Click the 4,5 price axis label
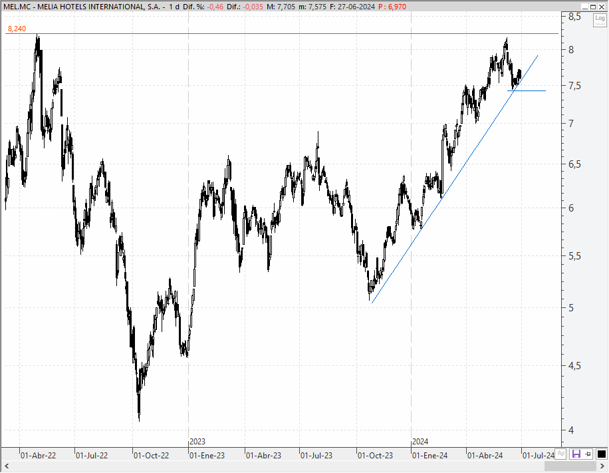This screenshot has width=609, height=473. point(575,366)
